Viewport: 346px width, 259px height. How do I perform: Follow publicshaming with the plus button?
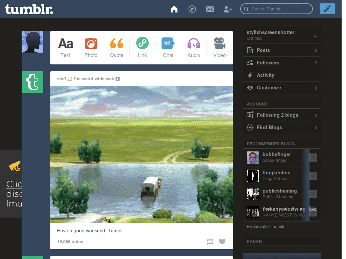(313, 194)
